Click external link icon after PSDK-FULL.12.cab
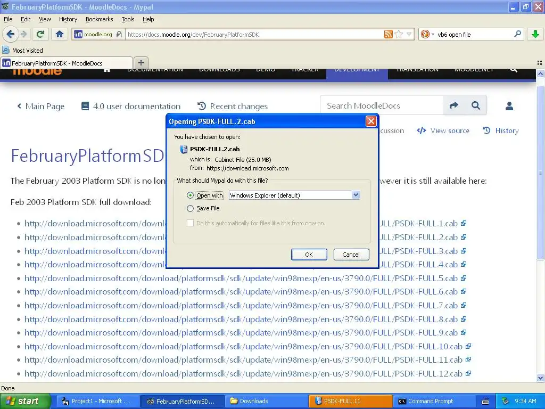The image size is (545, 409). [x=468, y=373]
